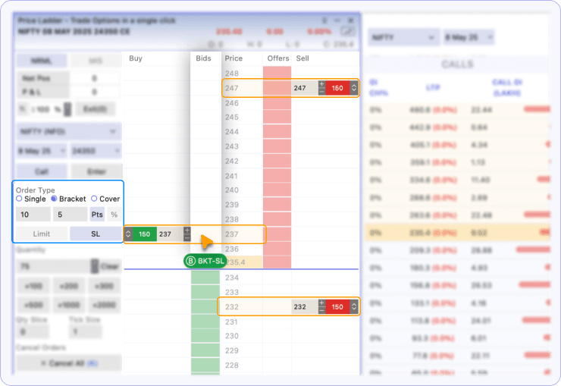561x386 pixels.
Task: Click the Enter button beside Call
Action: coord(96,171)
